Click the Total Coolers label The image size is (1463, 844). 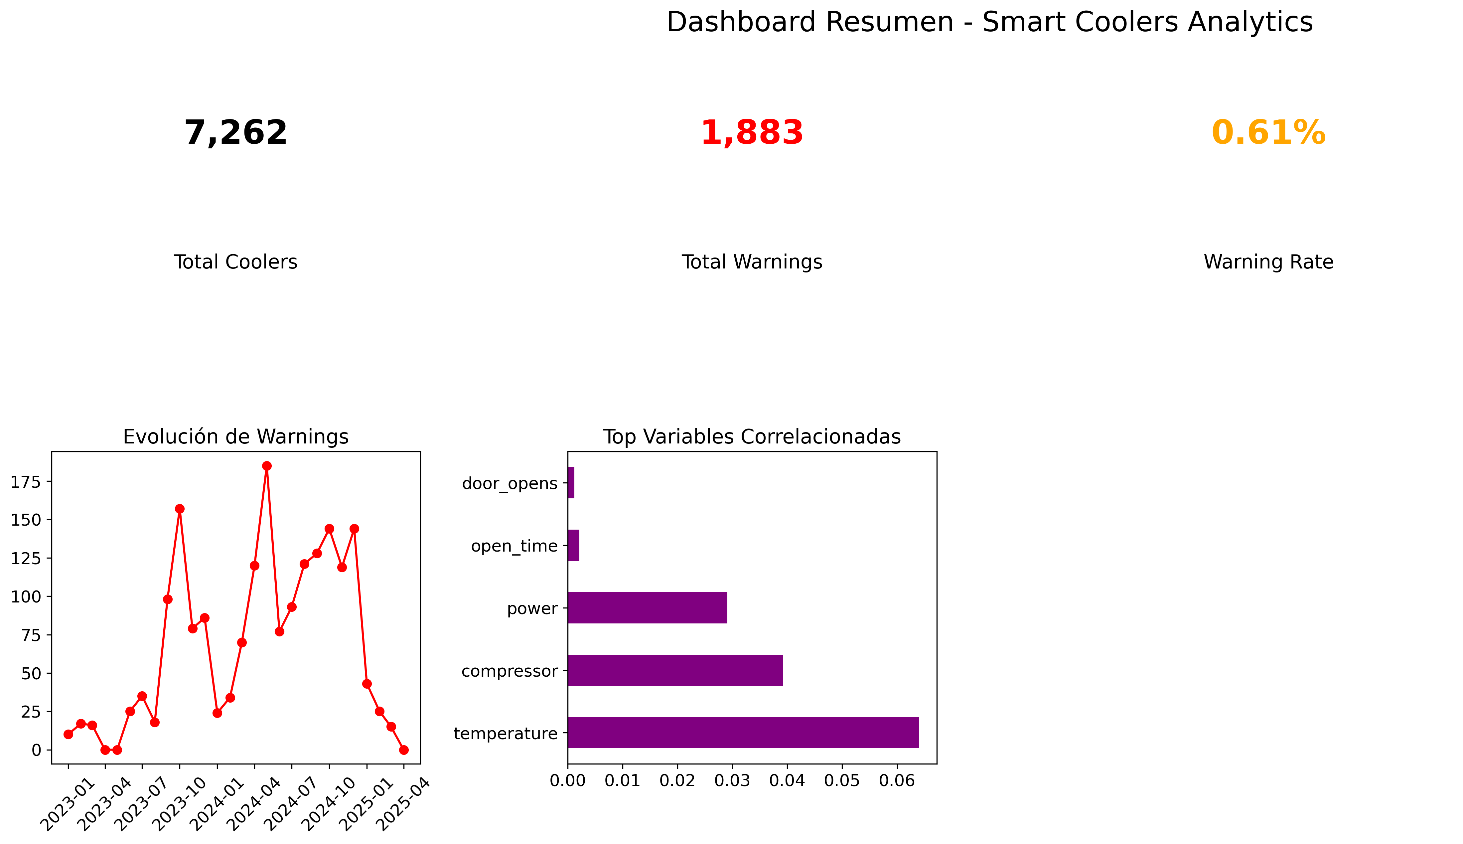235,262
